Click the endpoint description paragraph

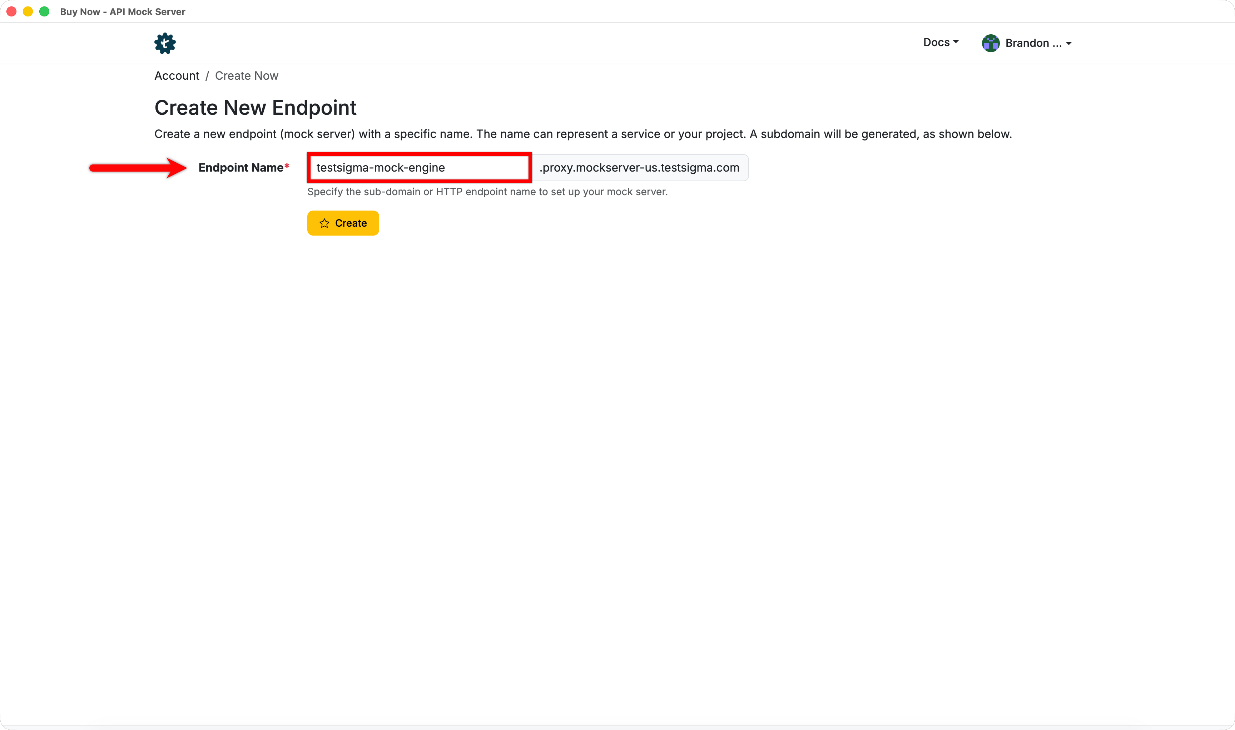click(x=583, y=134)
